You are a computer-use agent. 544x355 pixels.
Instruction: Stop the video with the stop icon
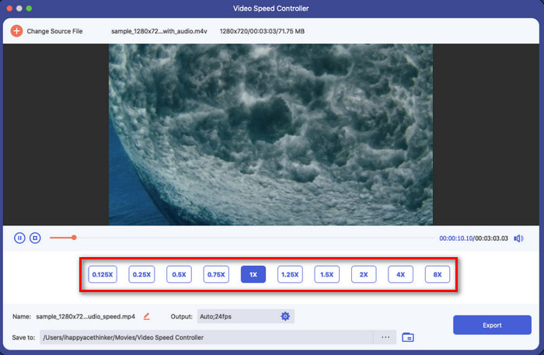(x=35, y=238)
